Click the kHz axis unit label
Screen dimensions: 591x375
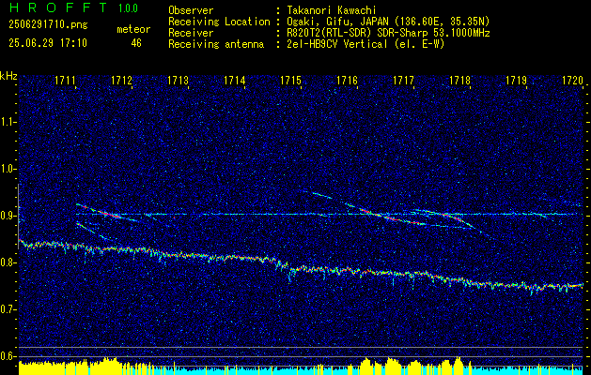pos(8,76)
